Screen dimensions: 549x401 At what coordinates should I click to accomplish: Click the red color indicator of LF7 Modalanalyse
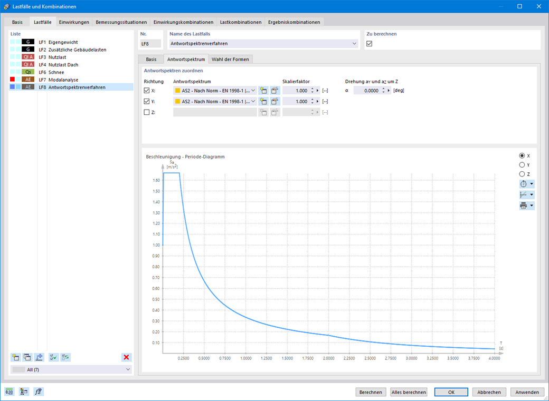(12, 80)
